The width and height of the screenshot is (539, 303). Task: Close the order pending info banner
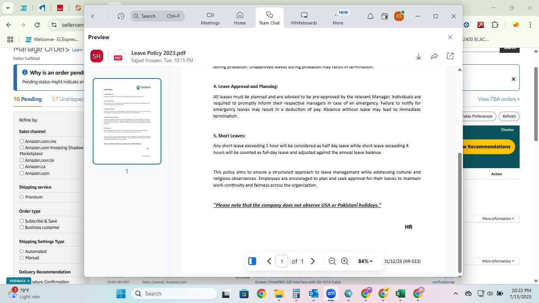coord(513,79)
